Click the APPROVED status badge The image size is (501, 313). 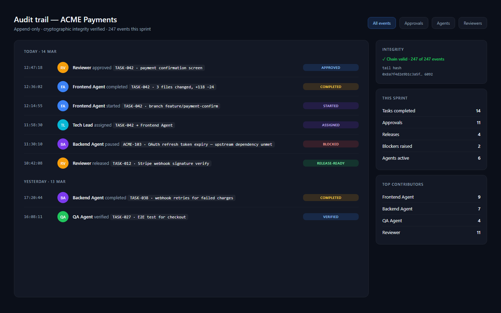pos(331,67)
